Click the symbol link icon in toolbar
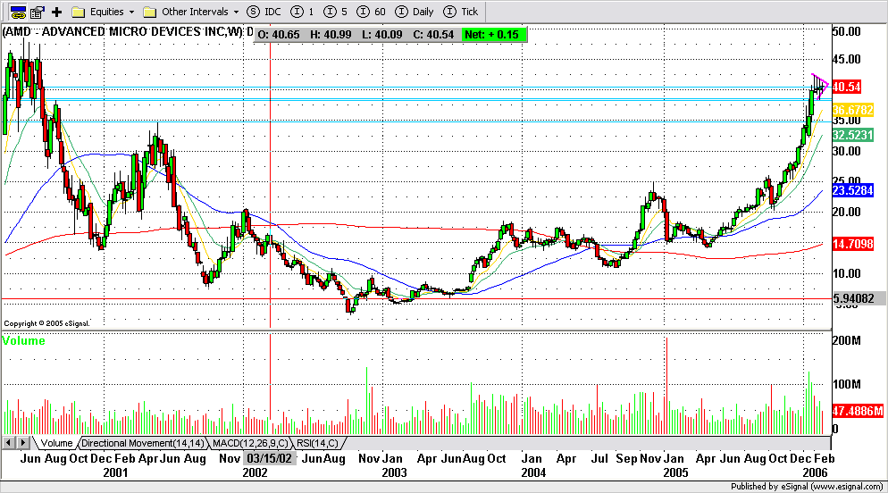This screenshot has height=493, width=888. [x=18, y=12]
